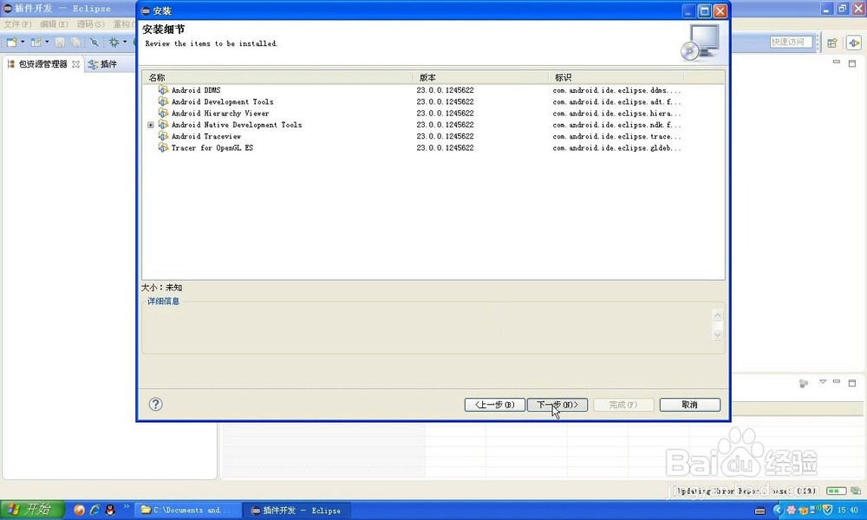The image size is (867, 520).
Task: Switch to the 插件 tab
Action: (x=103, y=64)
